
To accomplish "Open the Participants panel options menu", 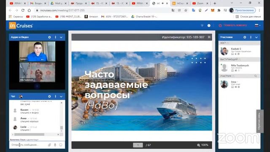I will coord(251,37).
